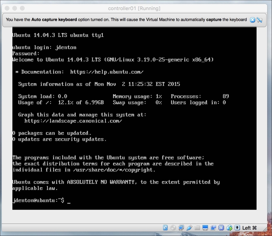Screen dimensions: 272x236
Task: Click the mouse integration icon
Action: click(x=229, y=228)
